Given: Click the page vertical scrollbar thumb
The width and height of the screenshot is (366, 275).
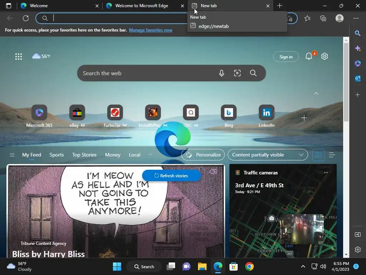Looking at the screenshot, I should [346, 82].
